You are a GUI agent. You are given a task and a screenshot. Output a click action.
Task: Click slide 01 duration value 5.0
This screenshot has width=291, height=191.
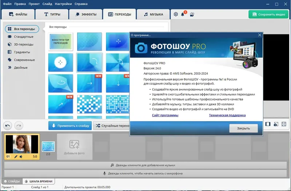(35, 157)
